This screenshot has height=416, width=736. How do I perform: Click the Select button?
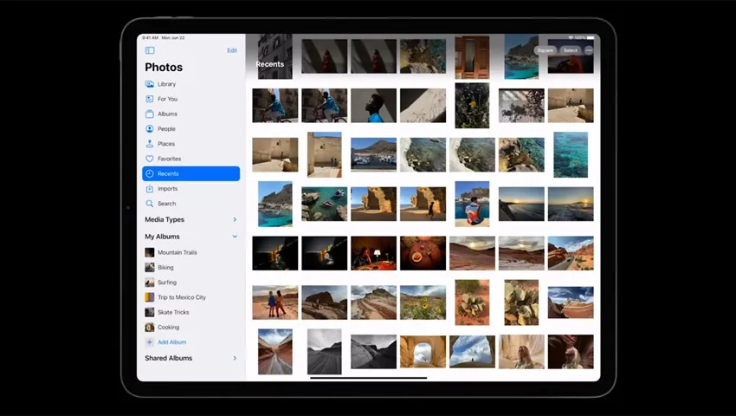(x=571, y=50)
